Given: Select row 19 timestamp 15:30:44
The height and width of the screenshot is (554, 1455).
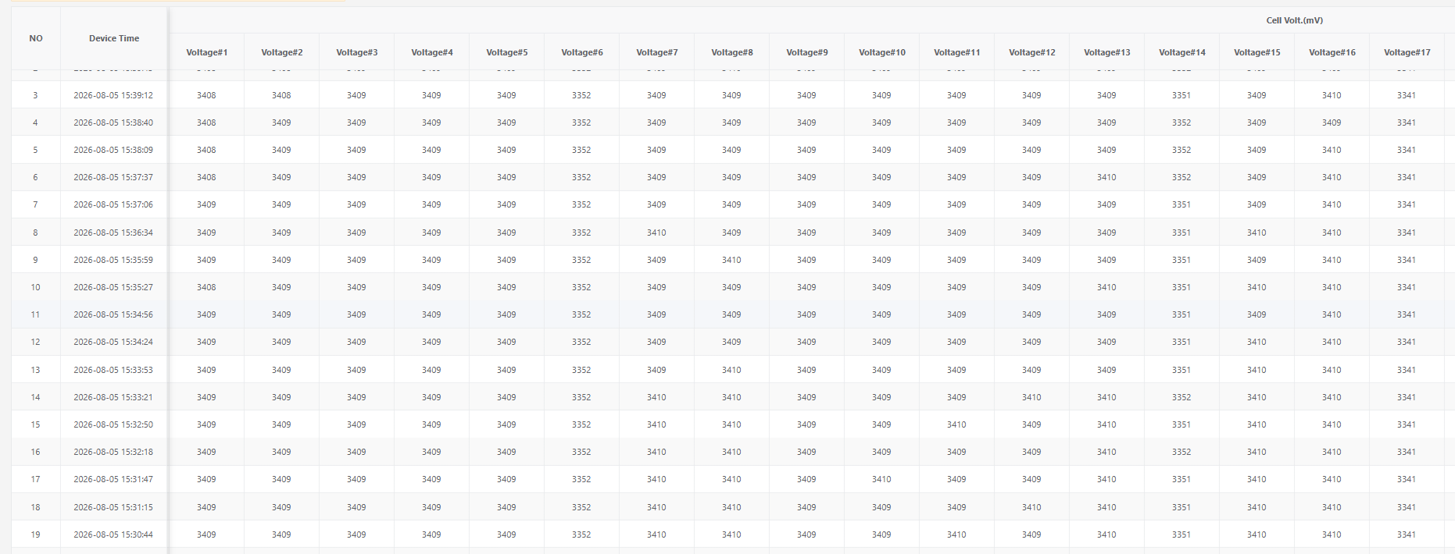Looking at the screenshot, I should click(x=113, y=534).
